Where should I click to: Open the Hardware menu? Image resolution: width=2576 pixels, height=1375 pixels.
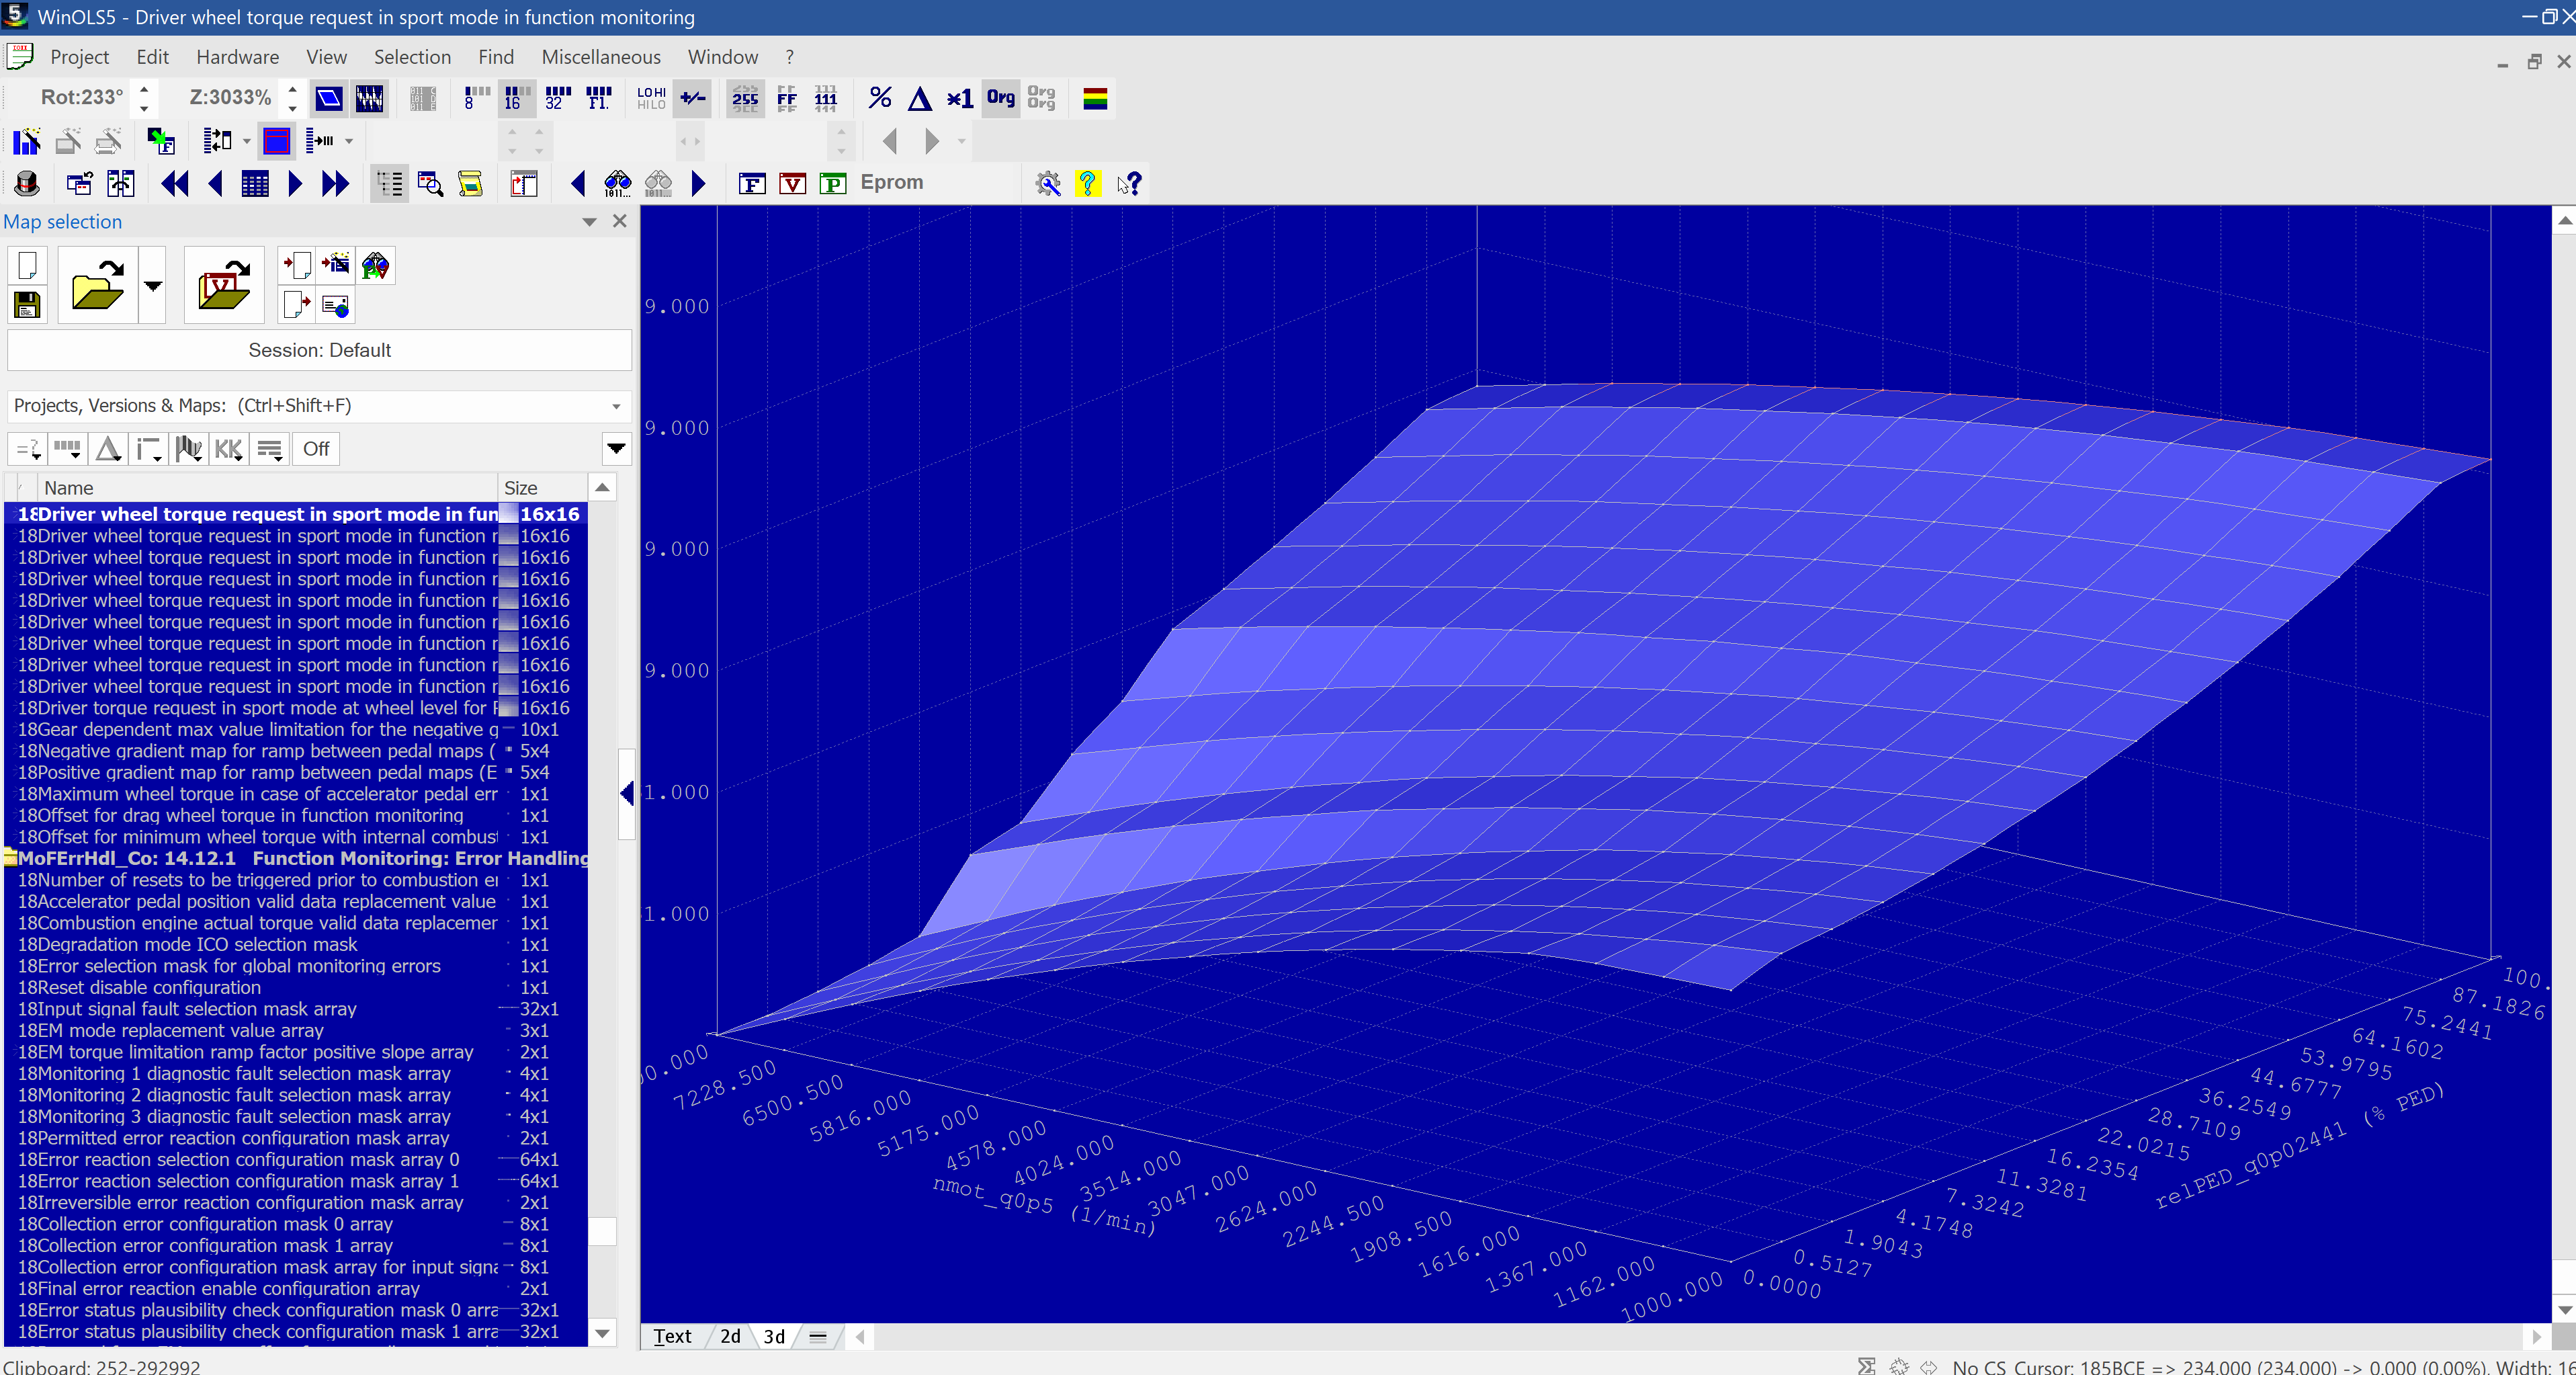[237, 57]
